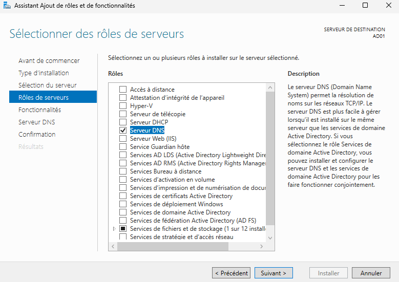Click the Annuler button

point(371,273)
